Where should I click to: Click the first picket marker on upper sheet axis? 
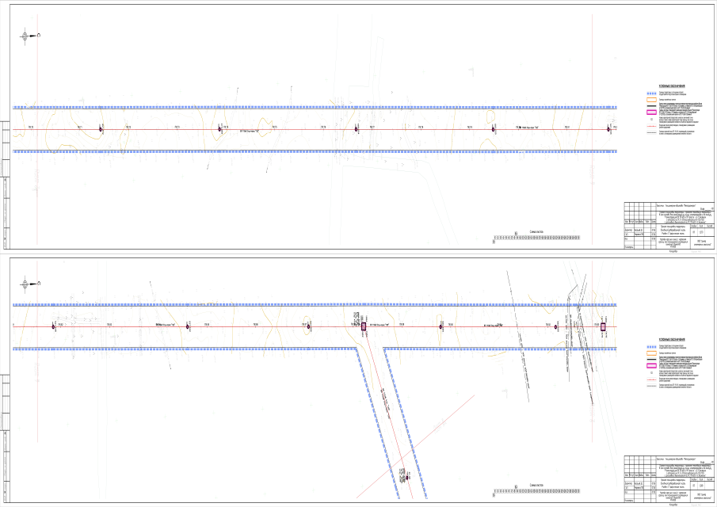[x=101, y=128]
